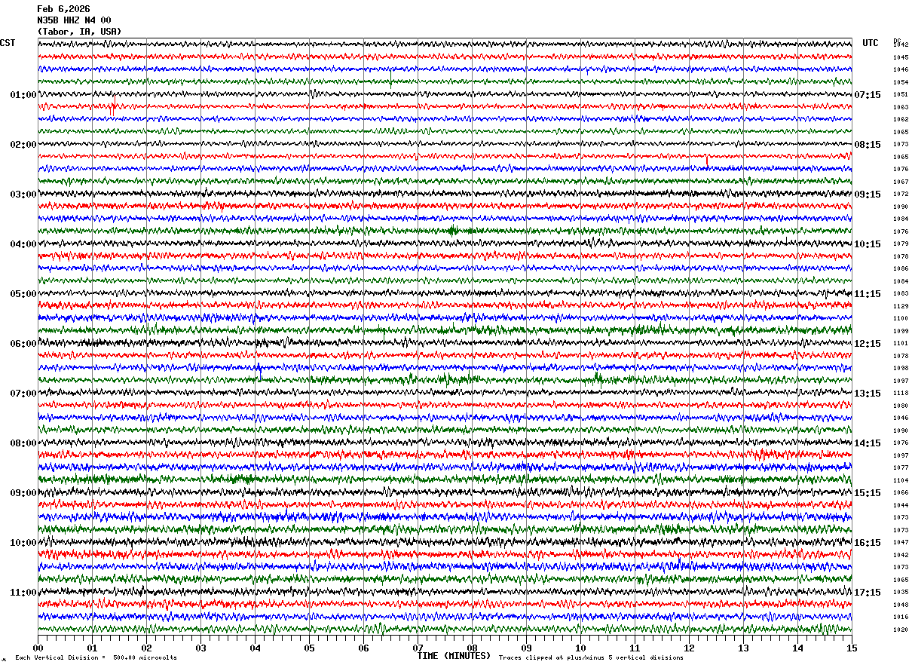Select DC offset value '1044'

(x=901, y=505)
